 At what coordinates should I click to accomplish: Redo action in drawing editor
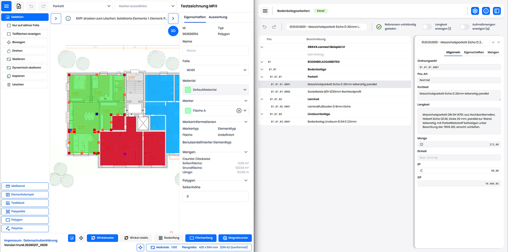pos(43,6)
